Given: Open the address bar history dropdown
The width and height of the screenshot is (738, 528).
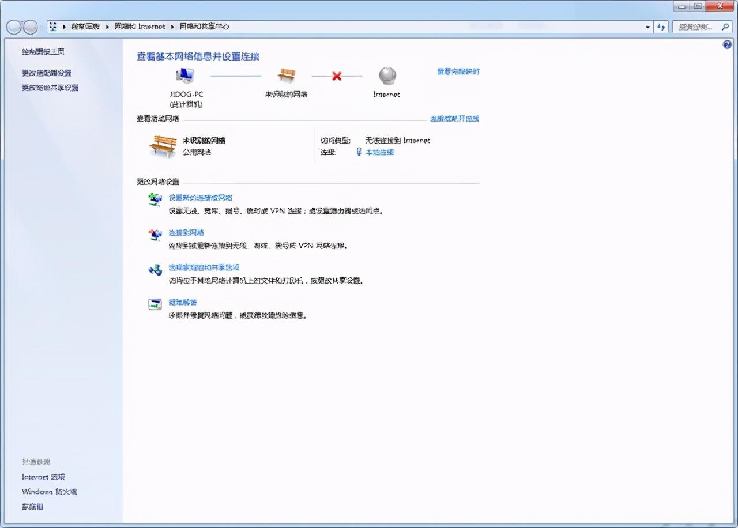Looking at the screenshot, I should [x=647, y=27].
